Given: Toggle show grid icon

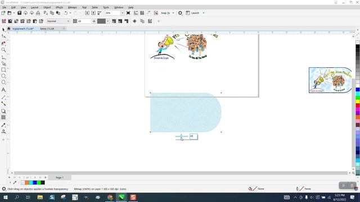Looking at the screenshot, I should coord(142,13).
